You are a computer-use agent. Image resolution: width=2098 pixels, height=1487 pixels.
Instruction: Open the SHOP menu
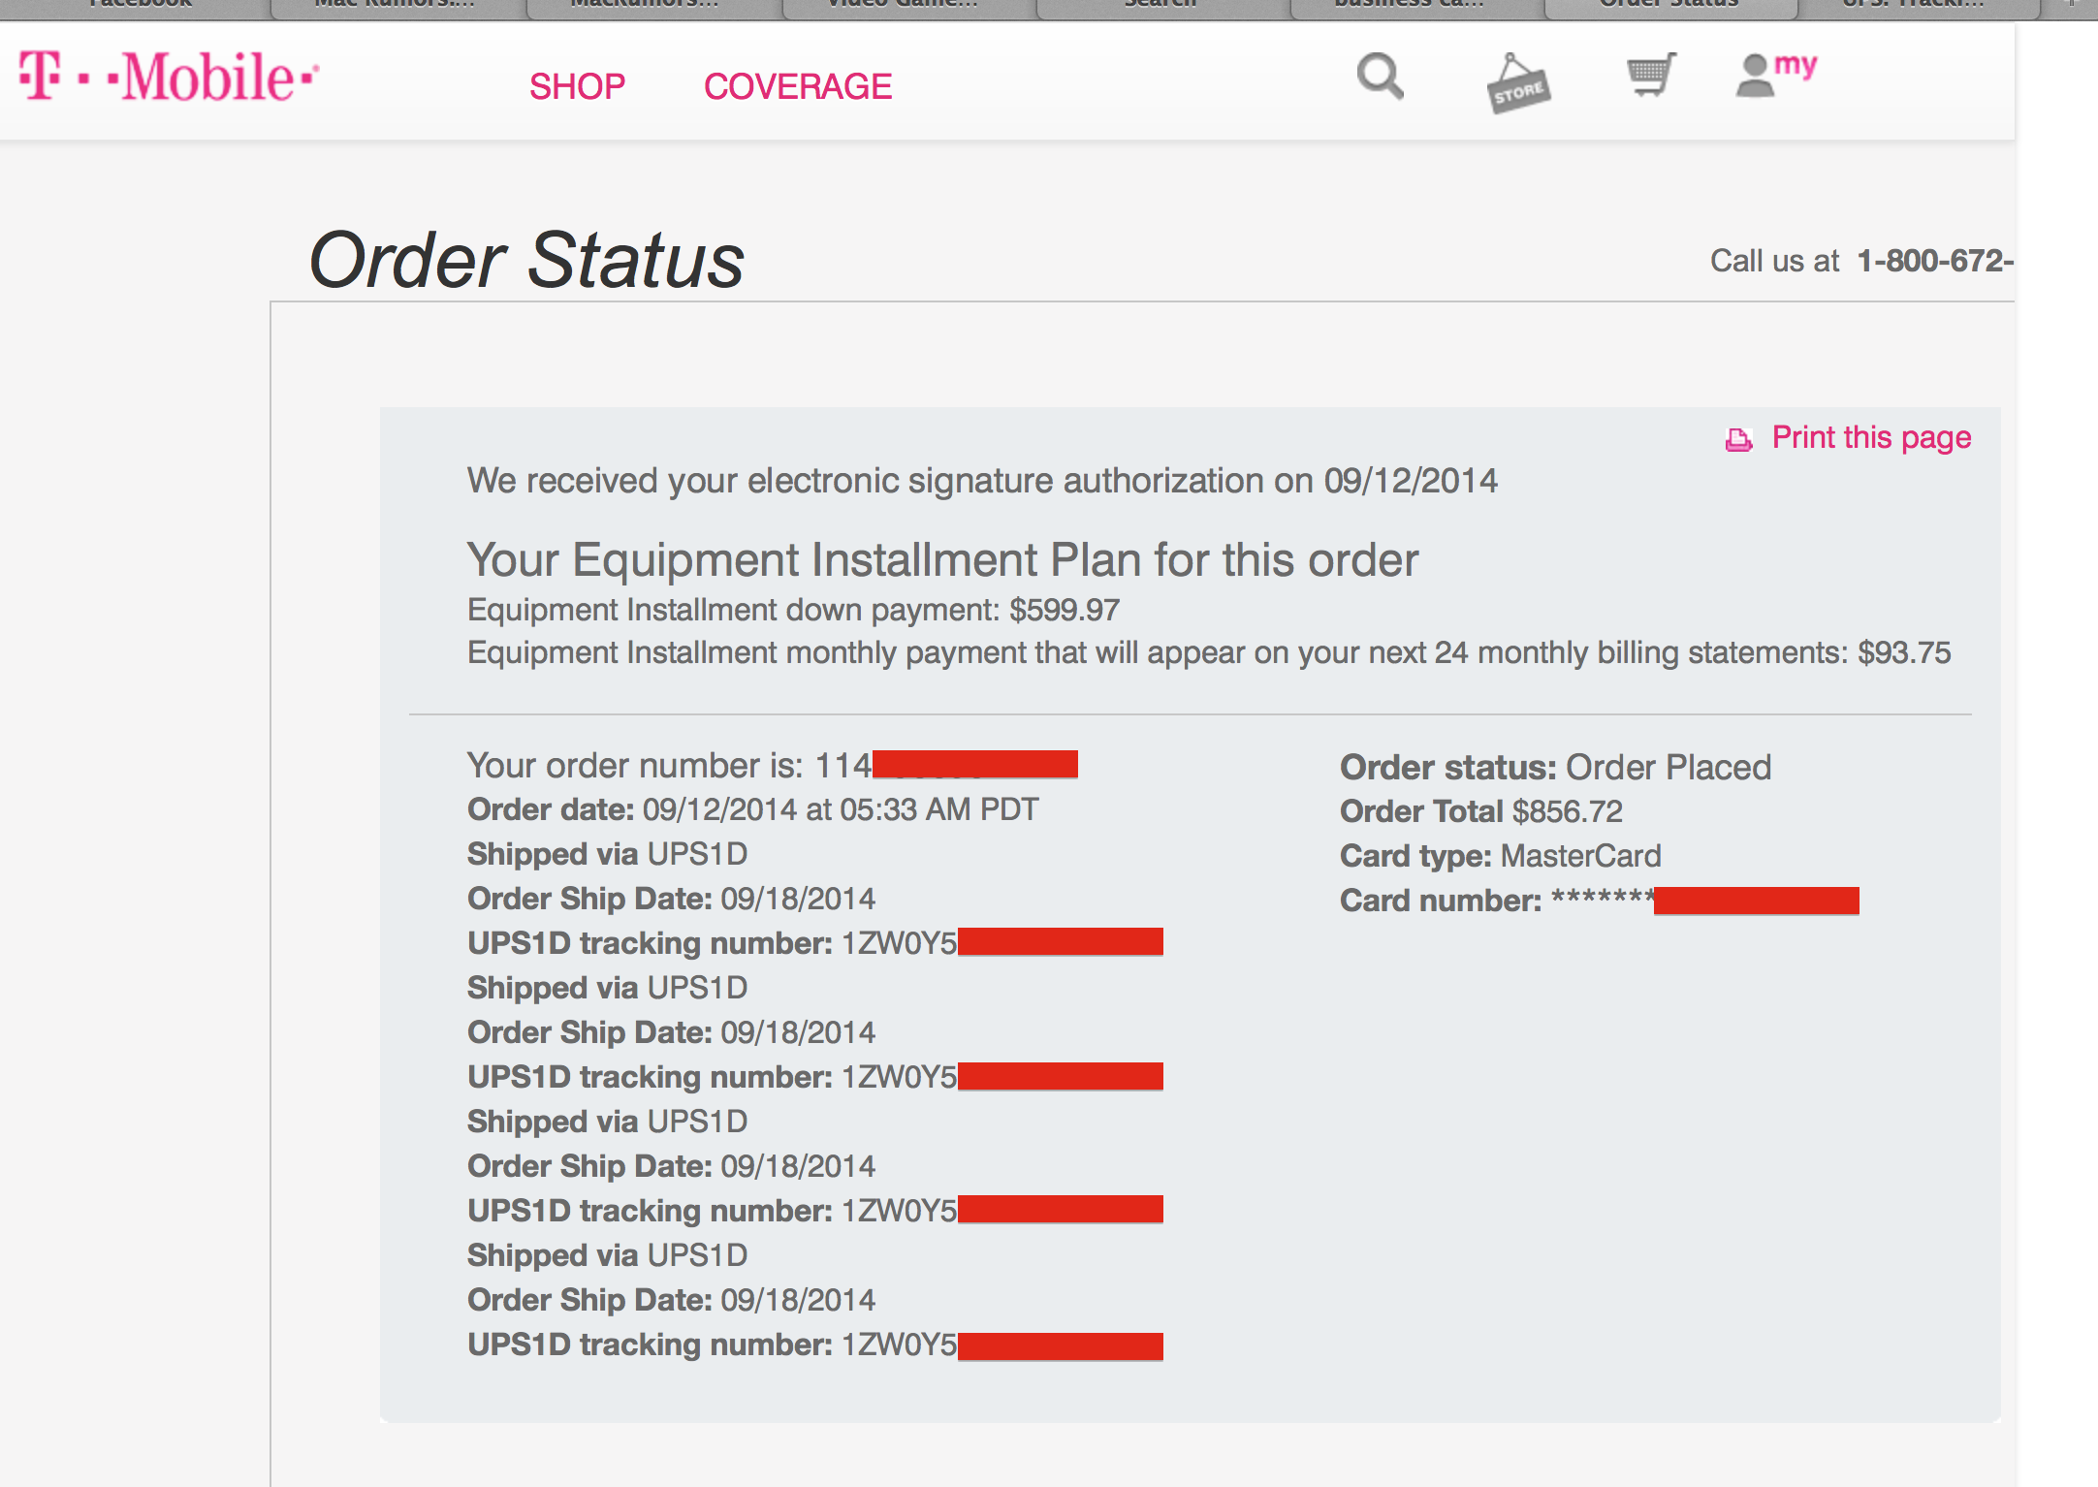pyautogui.click(x=577, y=87)
